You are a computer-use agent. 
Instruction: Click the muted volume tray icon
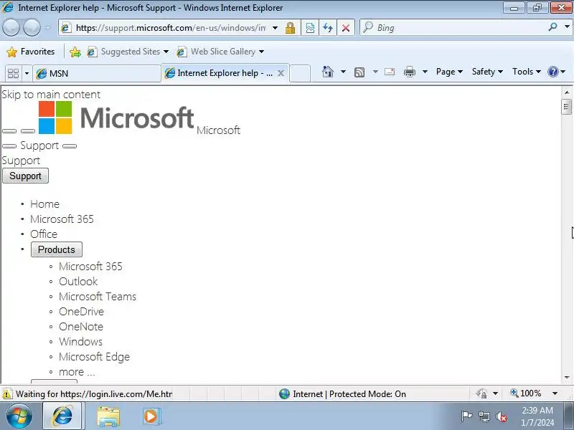pos(501,417)
